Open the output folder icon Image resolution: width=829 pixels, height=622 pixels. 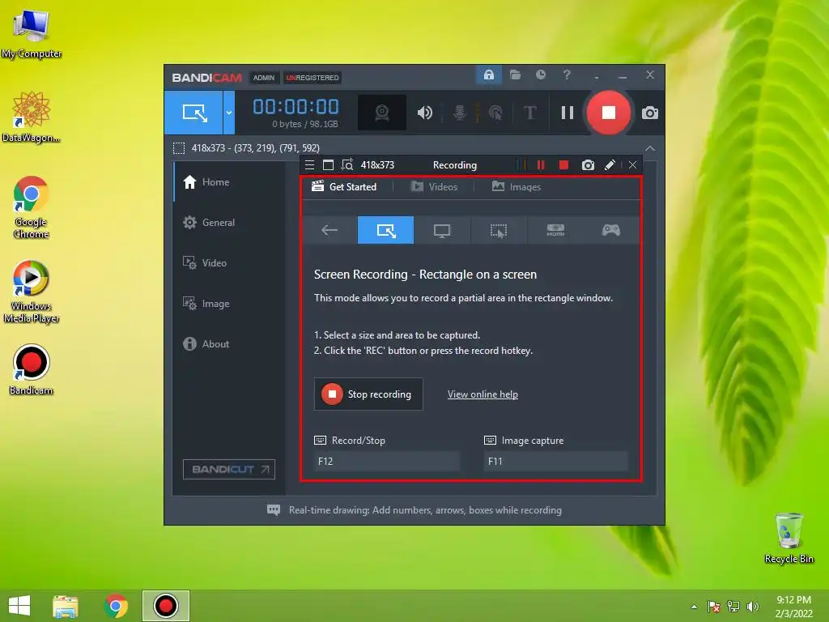515,75
